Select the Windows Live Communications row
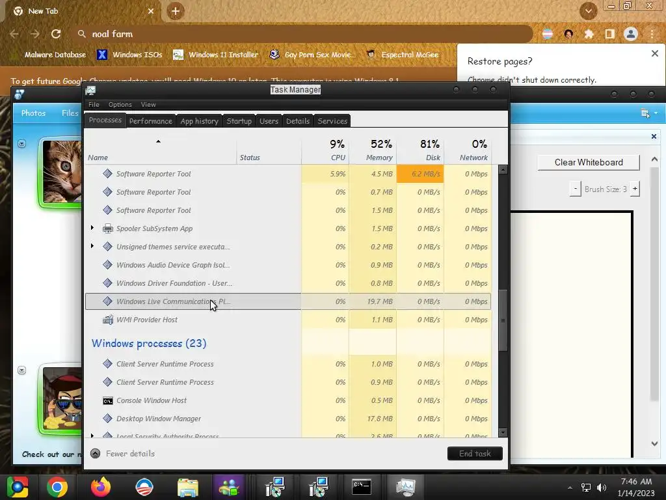The width and height of the screenshot is (666, 500). tap(288, 301)
